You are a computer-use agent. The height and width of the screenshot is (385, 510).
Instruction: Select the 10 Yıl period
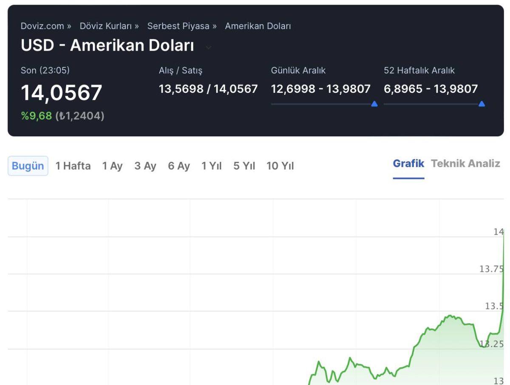[x=280, y=166]
